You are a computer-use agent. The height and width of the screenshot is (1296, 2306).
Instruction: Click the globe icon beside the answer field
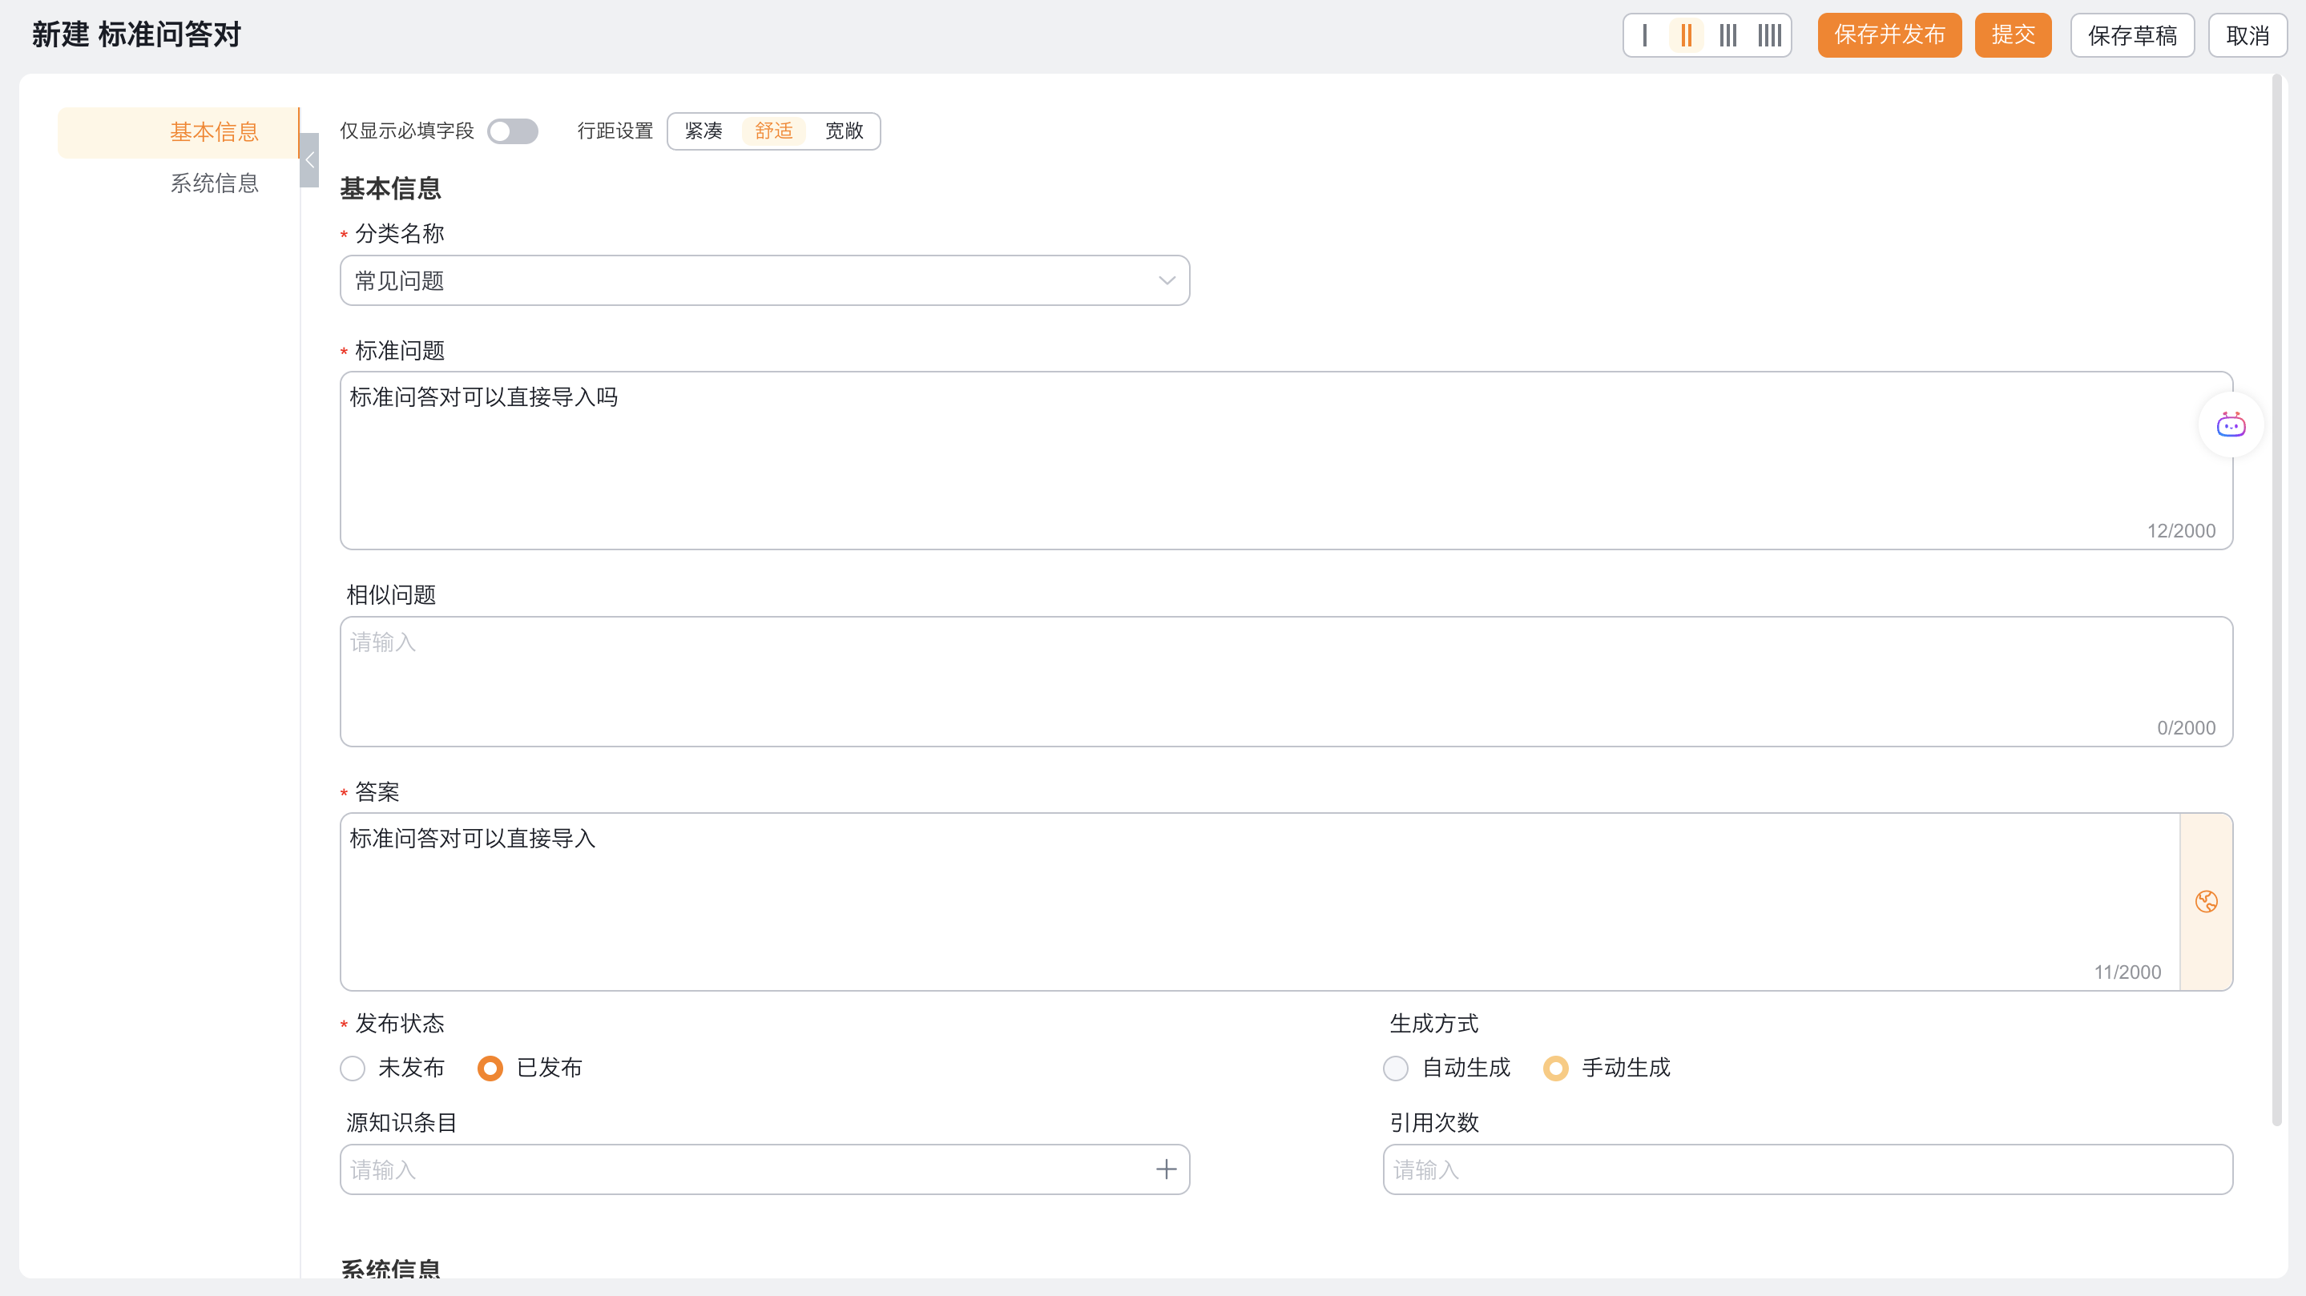pyautogui.click(x=2206, y=901)
